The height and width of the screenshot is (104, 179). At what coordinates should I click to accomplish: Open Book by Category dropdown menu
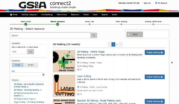29,15
